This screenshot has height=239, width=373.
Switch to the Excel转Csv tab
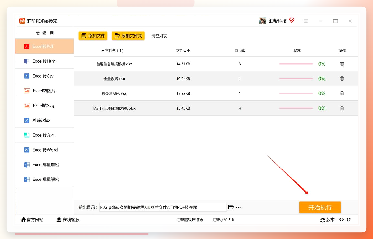pos(44,76)
